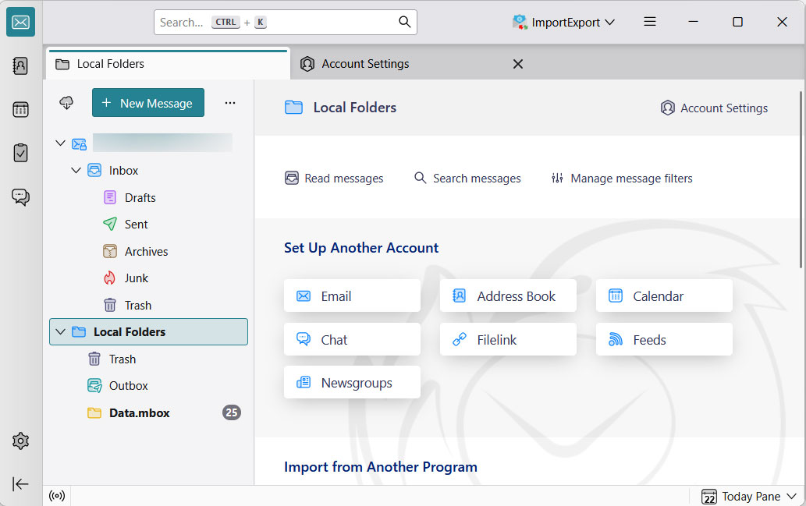Collapse the Local Folders tree section
Viewport: 806px width, 506px height.
click(x=60, y=331)
